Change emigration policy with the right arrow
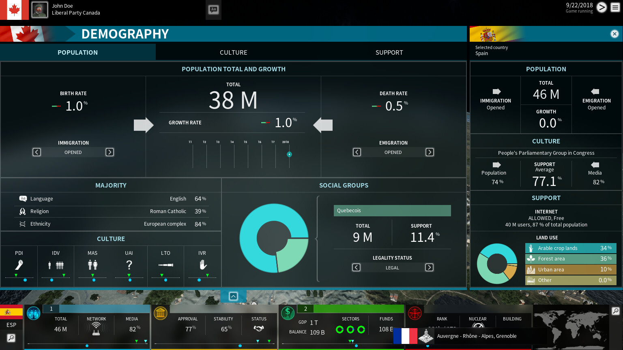 coord(430,152)
